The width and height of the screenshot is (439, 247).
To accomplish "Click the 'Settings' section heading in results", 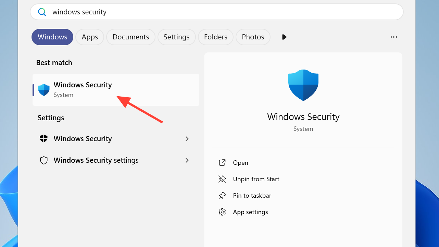I will click(51, 118).
